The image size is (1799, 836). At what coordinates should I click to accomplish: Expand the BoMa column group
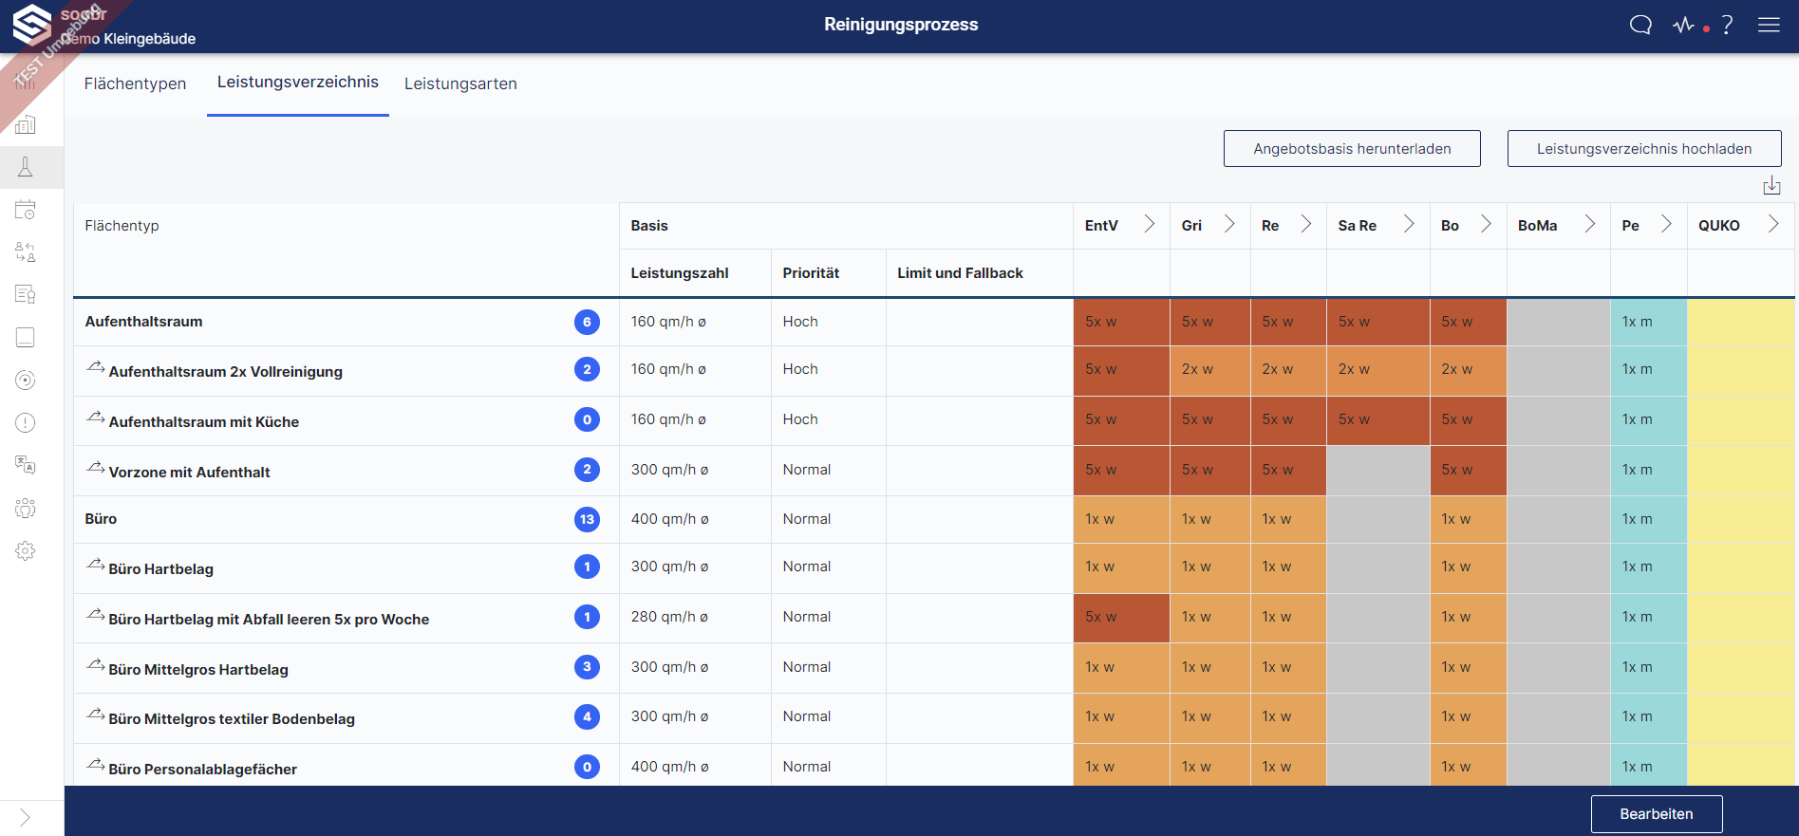[1590, 224]
